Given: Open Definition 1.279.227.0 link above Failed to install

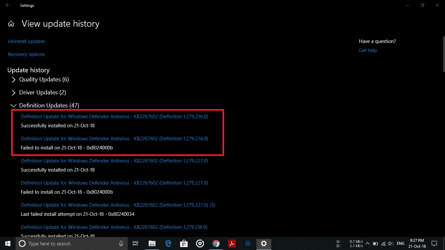Looking at the screenshot, I should pos(114,183).
